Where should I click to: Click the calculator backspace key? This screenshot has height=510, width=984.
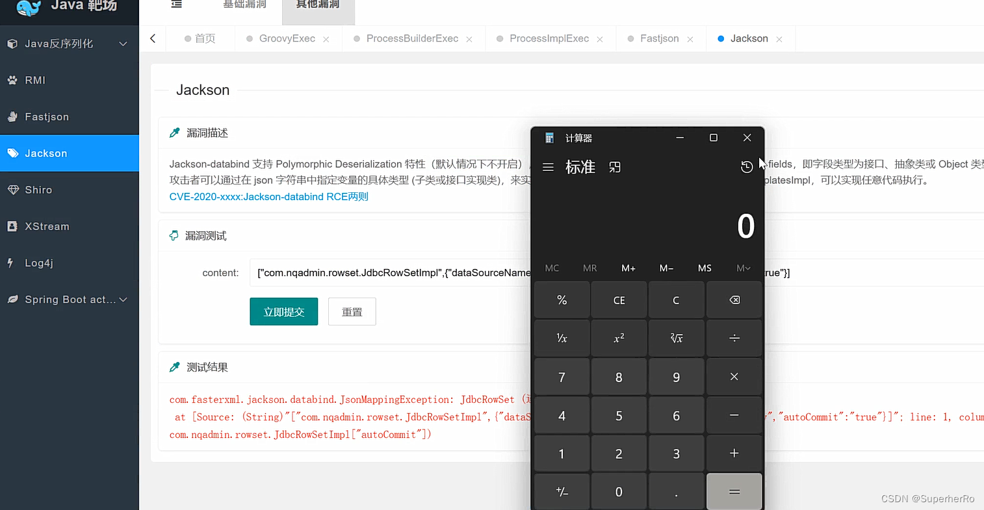734,300
